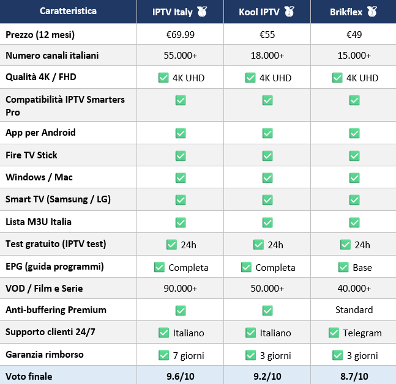Click the checkmark beside IPTV Italy's 7 giorni

[x=163, y=355]
